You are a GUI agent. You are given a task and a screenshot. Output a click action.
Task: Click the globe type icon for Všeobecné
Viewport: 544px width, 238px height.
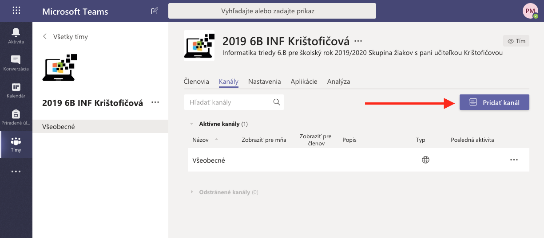pos(425,160)
